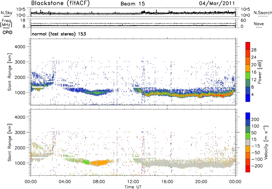Click the 'Power [dB]' colorbar label
Viewport: 272px width, 189px height.
260,72
